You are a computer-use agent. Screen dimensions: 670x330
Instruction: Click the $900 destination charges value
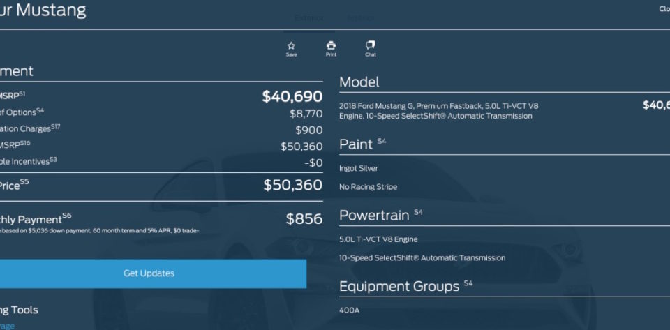point(308,130)
